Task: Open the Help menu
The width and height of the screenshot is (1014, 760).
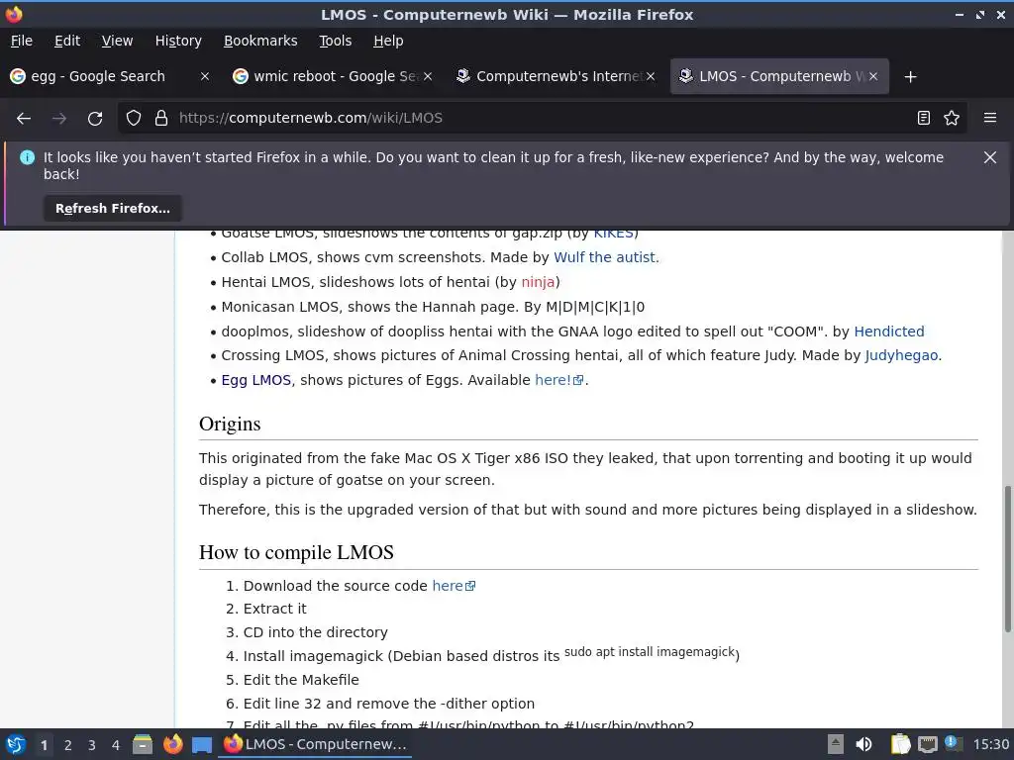Action: (x=388, y=41)
